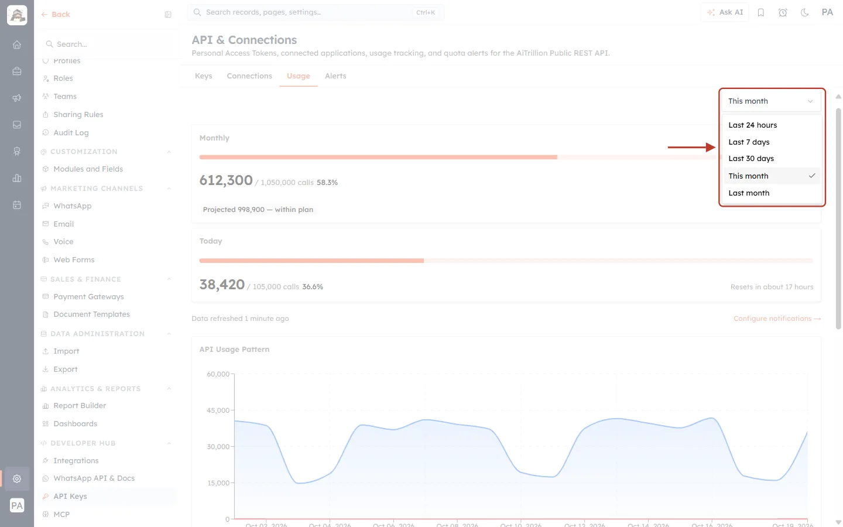Toggle dark mode moon icon
This screenshot has width=843, height=527.
pos(805,12)
